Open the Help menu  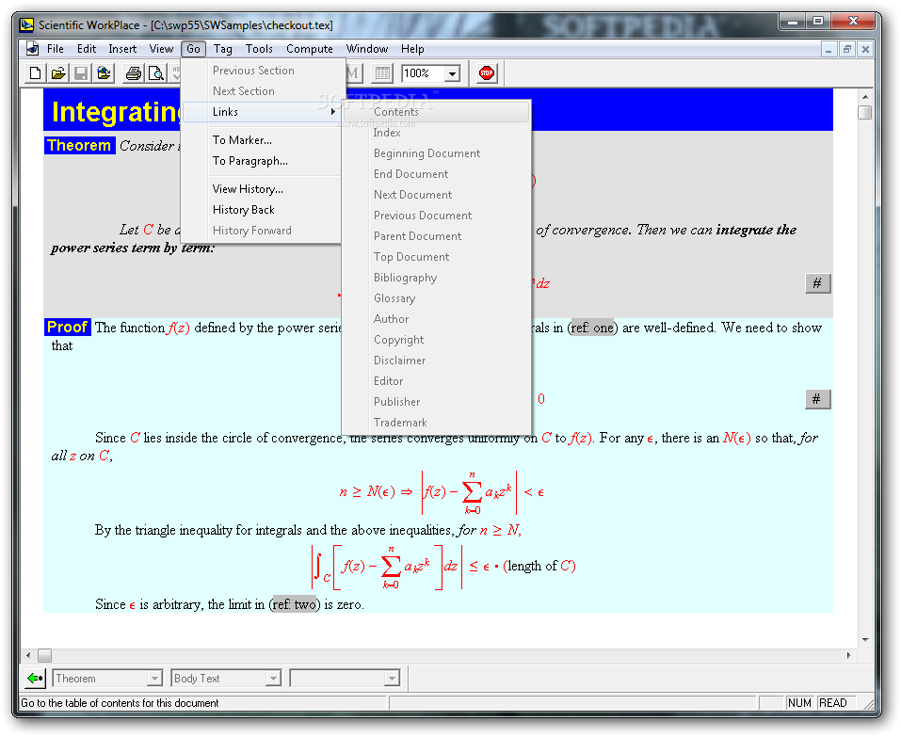pyautogui.click(x=412, y=49)
